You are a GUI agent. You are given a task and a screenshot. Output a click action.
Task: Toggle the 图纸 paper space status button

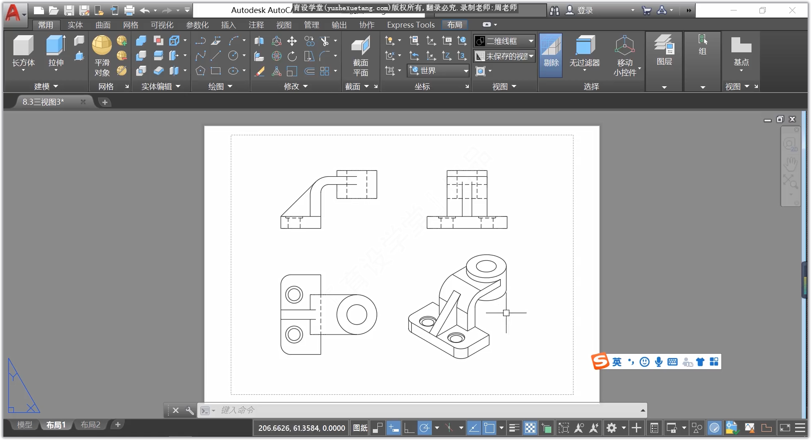point(360,428)
